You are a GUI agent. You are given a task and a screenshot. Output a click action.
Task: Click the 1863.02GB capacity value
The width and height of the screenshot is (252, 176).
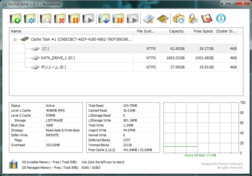175,58
